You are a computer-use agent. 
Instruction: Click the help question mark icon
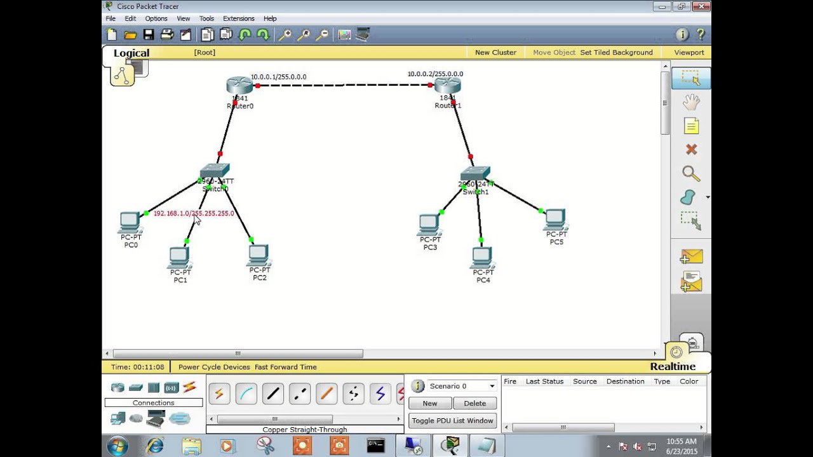click(701, 35)
